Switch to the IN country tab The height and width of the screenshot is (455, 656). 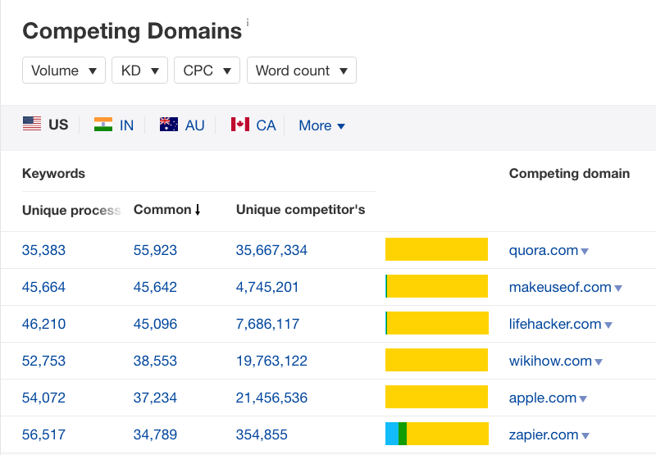tap(114, 125)
